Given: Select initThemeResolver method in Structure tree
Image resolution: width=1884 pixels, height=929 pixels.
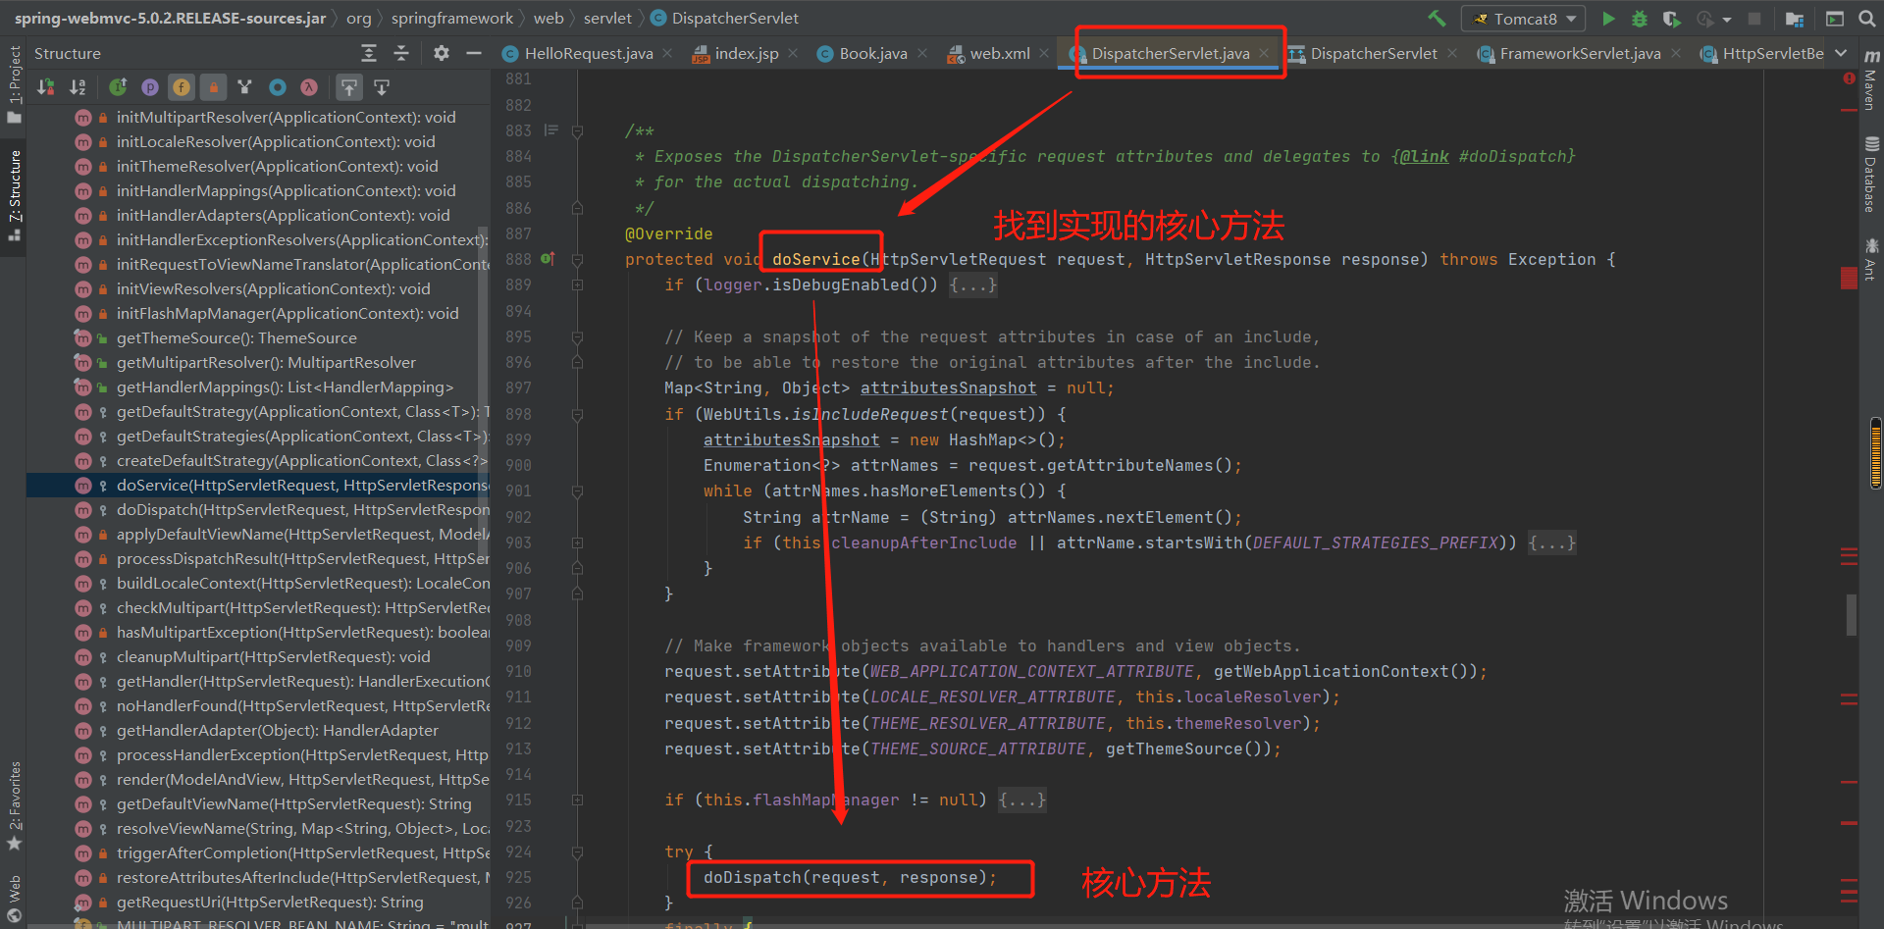Looking at the screenshot, I should 259,166.
